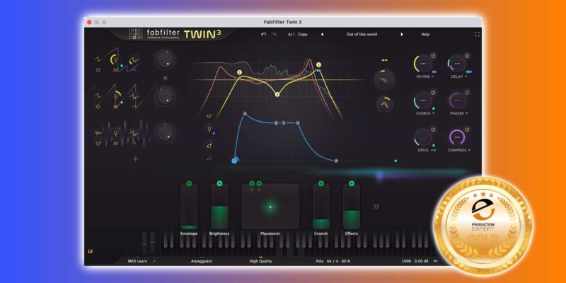Click the yellow double-arrow filter routing icon
The height and width of the screenshot is (283, 566).
384,60
